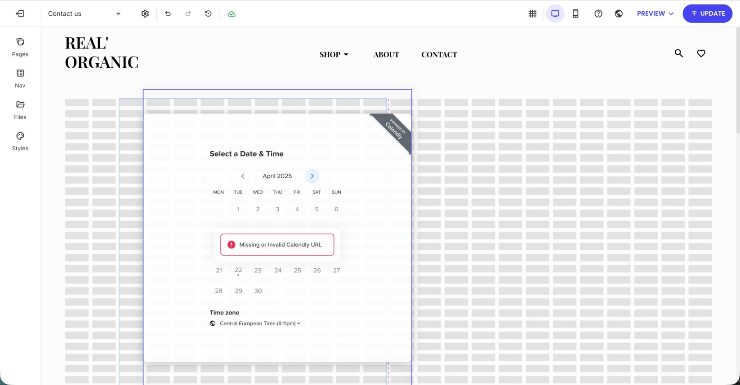Select April 22 in calendar

238,270
